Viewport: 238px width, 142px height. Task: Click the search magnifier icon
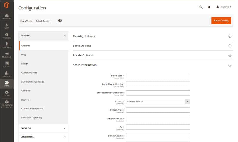pyautogui.click(x=201, y=7)
